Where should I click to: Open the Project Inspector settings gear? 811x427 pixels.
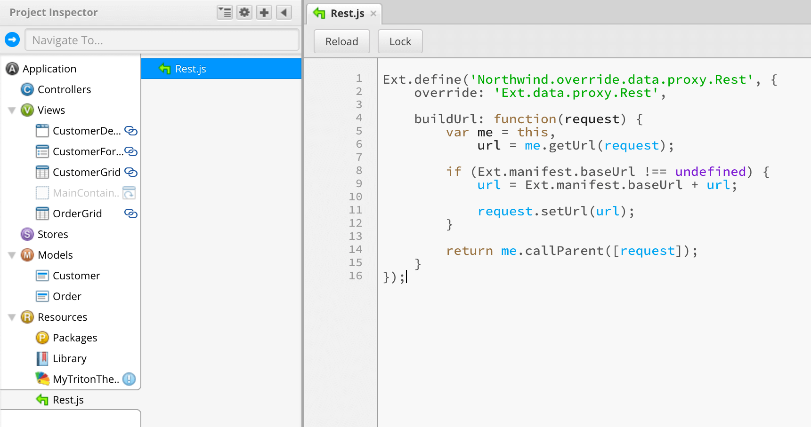(244, 13)
